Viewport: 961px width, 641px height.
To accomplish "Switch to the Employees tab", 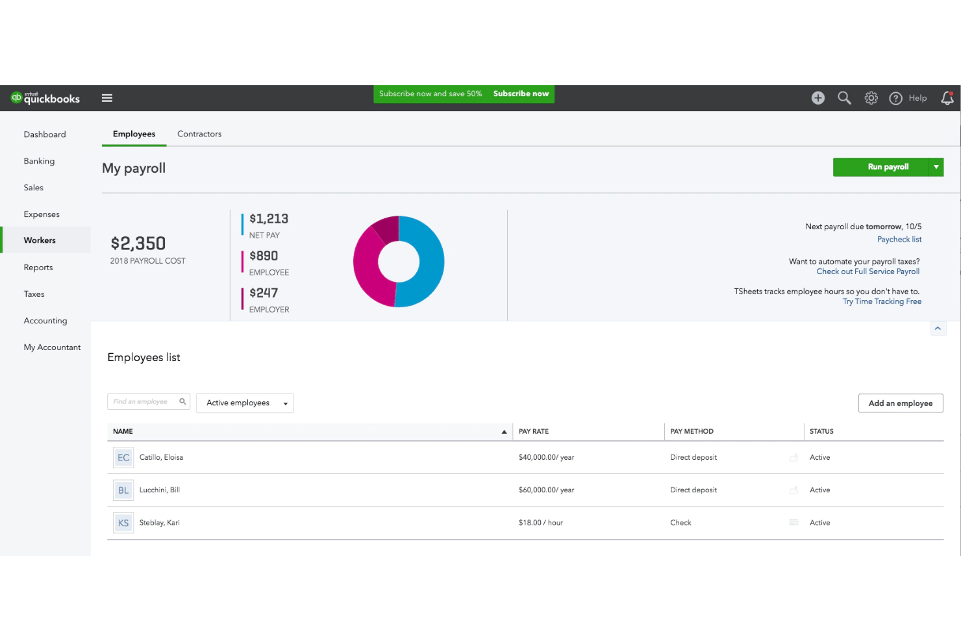I will 134,134.
